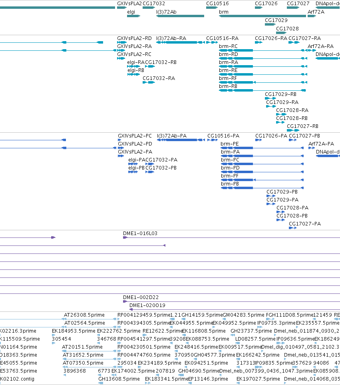Viewport: 340px width, 385px height.
Task: Click the AT26308.5prime EST label
Action: click(84, 315)
